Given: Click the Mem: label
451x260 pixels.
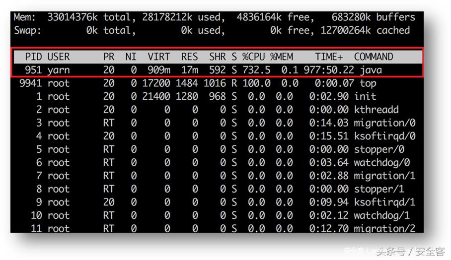Looking at the screenshot, I should coord(25,17).
